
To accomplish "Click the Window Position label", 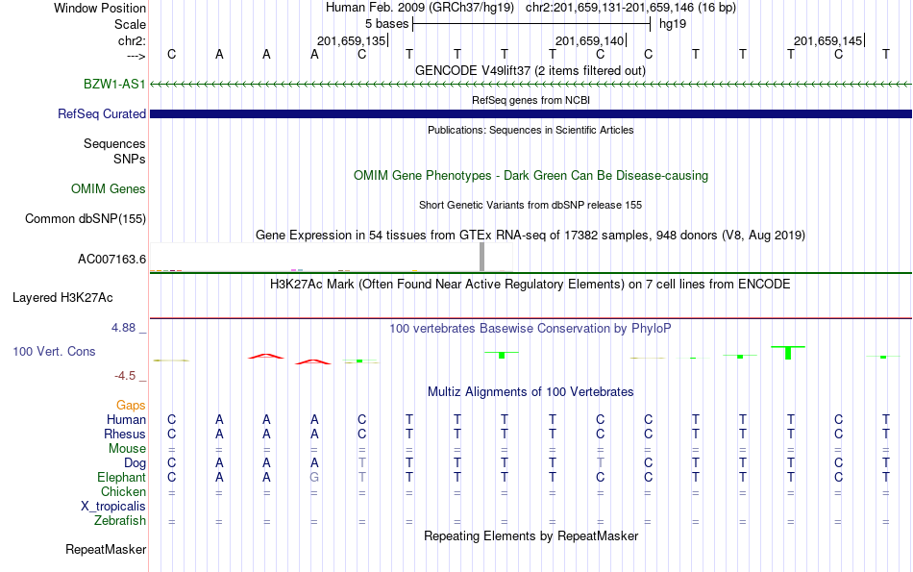I will (100, 8).
